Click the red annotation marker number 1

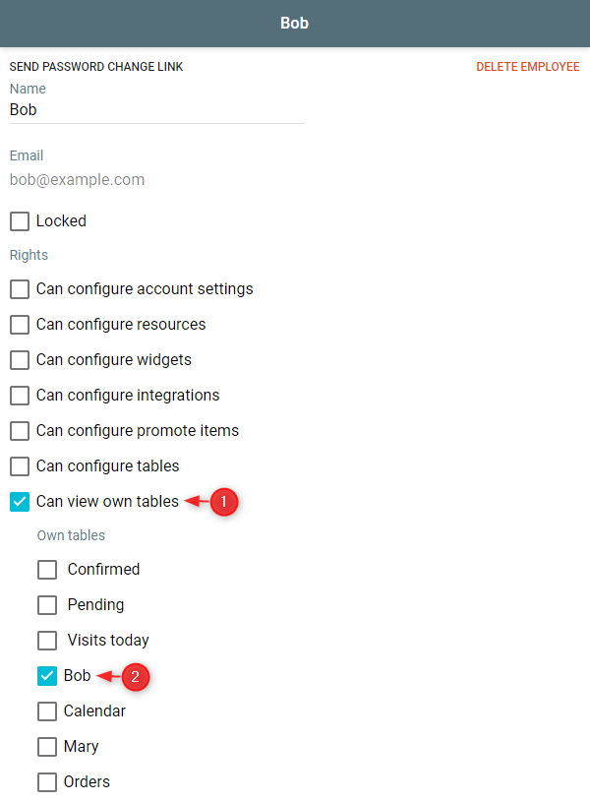pos(223,502)
